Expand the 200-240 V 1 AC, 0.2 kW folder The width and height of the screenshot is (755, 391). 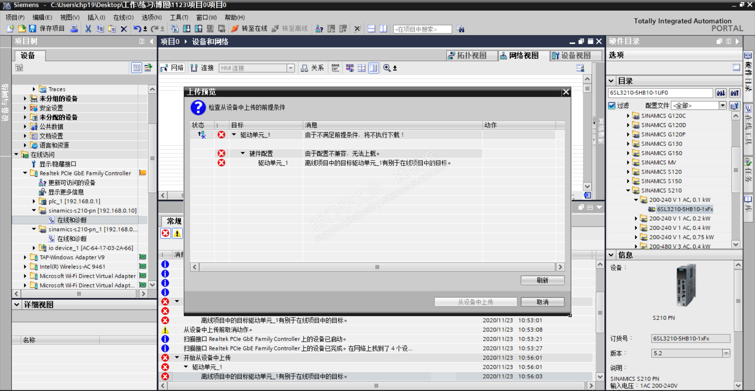point(636,218)
